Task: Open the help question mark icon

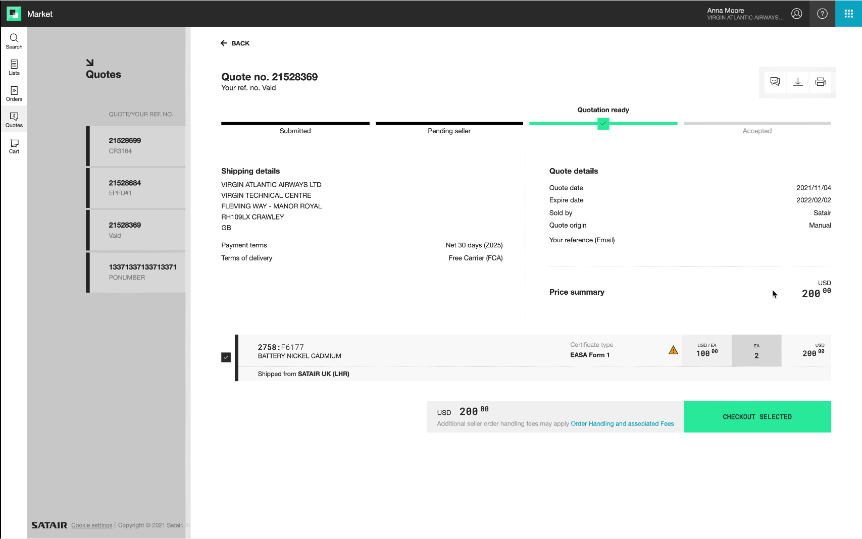Action: click(822, 14)
